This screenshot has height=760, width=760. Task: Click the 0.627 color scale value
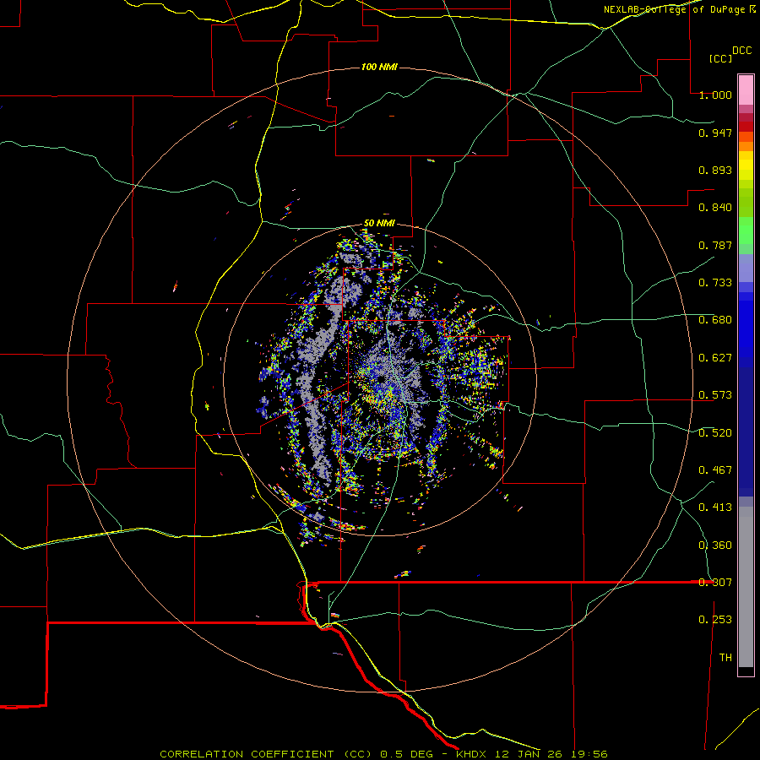pyautogui.click(x=715, y=358)
